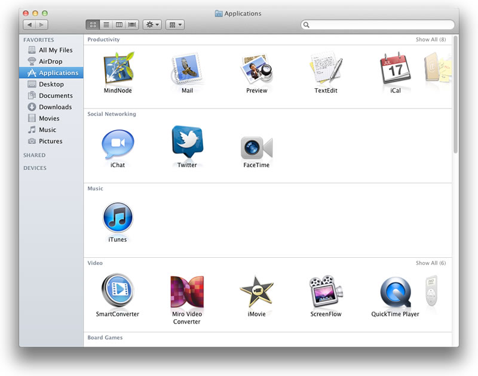Select Documents in the Favorites sidebar

coord(56,95)
